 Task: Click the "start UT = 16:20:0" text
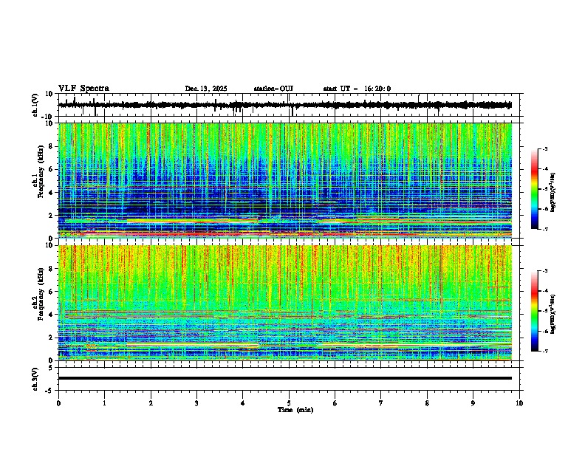pos(357,89)
